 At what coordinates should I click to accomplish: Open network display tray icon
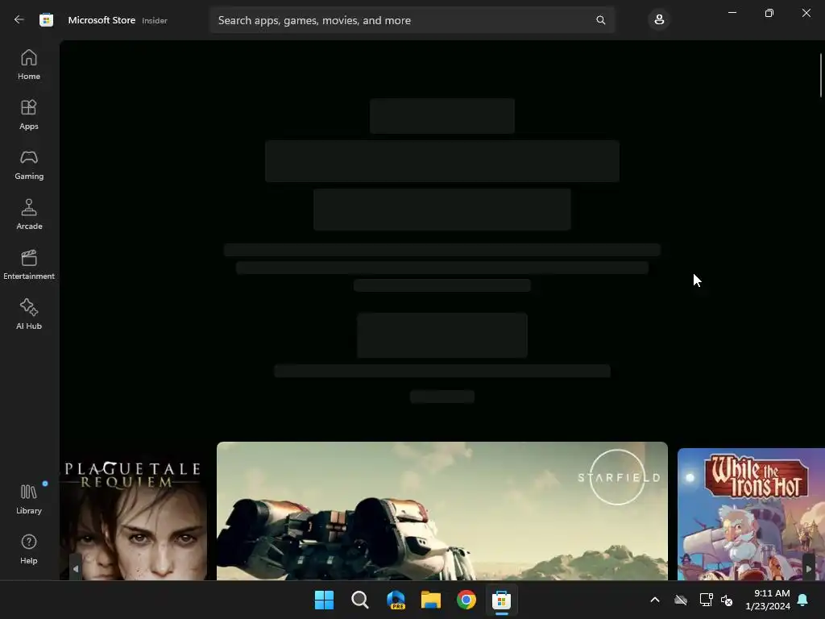pyautogui.click(x=706, y=600)
